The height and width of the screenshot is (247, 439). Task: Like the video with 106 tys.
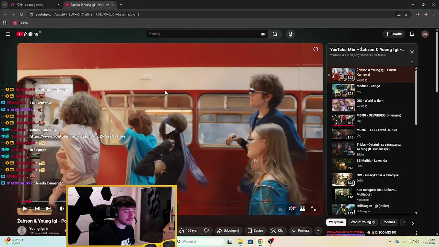tap(188, 231)
